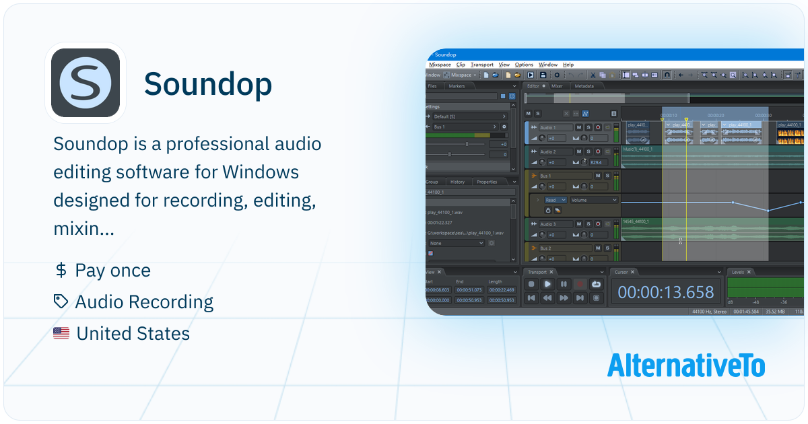Screen dimensions: 808x424
Task: Open the AlternativeTo logo link
Action: 686,365
